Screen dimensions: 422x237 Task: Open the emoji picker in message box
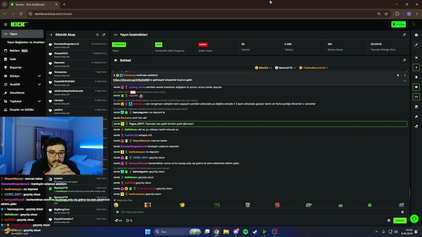pyautogui.click(x=402, y=212)
